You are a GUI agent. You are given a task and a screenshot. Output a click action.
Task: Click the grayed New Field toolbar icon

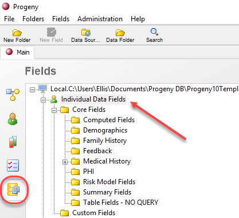[52, 32]
